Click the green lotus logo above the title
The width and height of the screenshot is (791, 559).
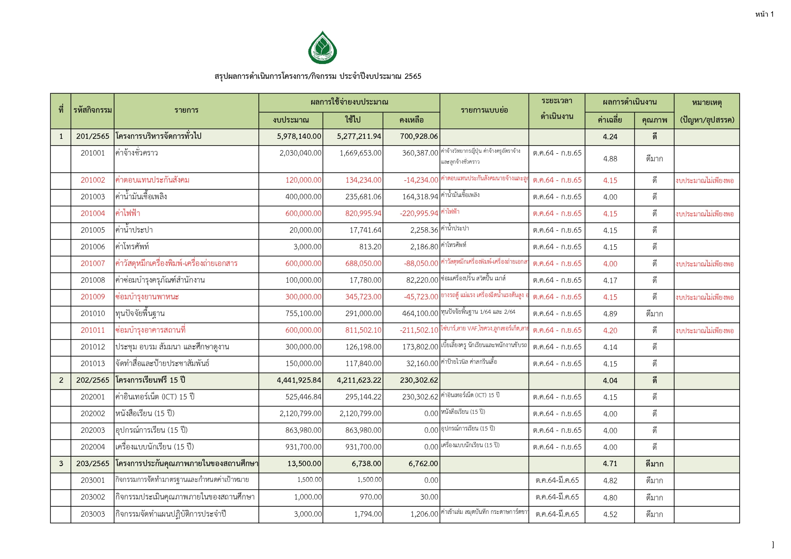tap(322, 47)
